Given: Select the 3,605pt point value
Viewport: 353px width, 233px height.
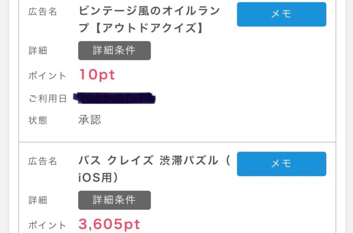Looking at the screenshot, I should pos(109,224).
